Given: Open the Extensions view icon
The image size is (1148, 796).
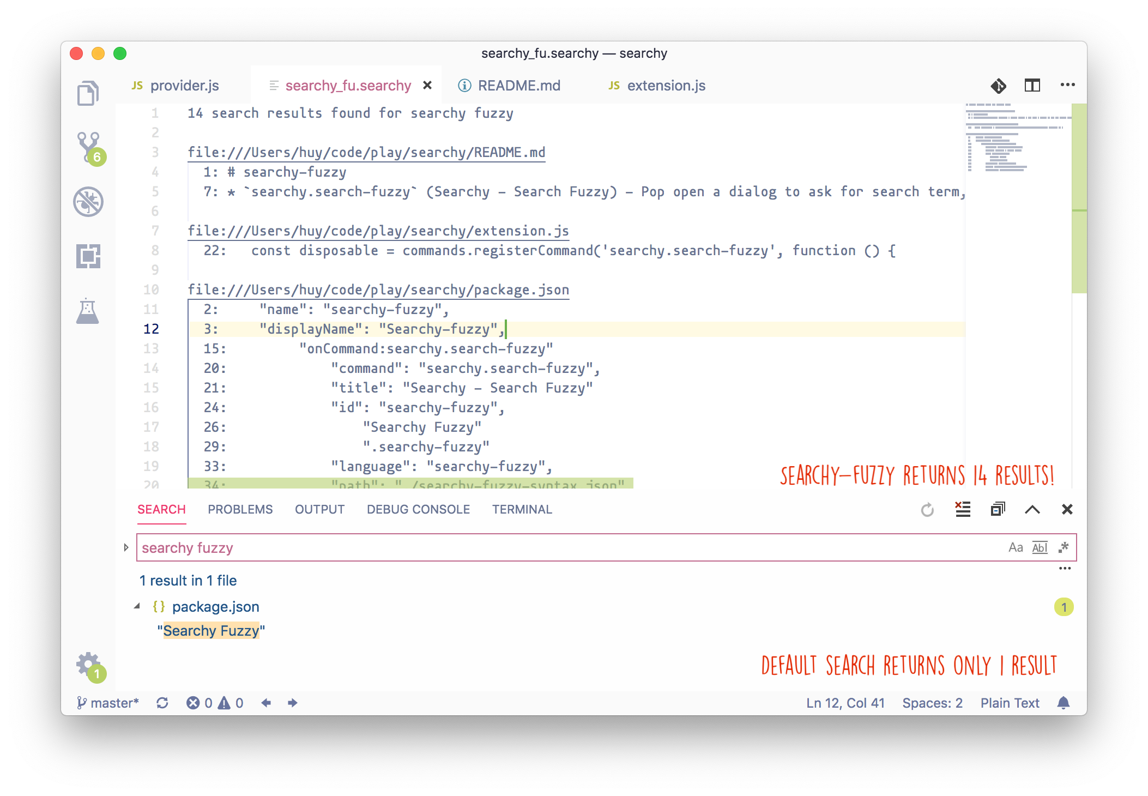Looking at the screenshot, I should coord(88,256).
